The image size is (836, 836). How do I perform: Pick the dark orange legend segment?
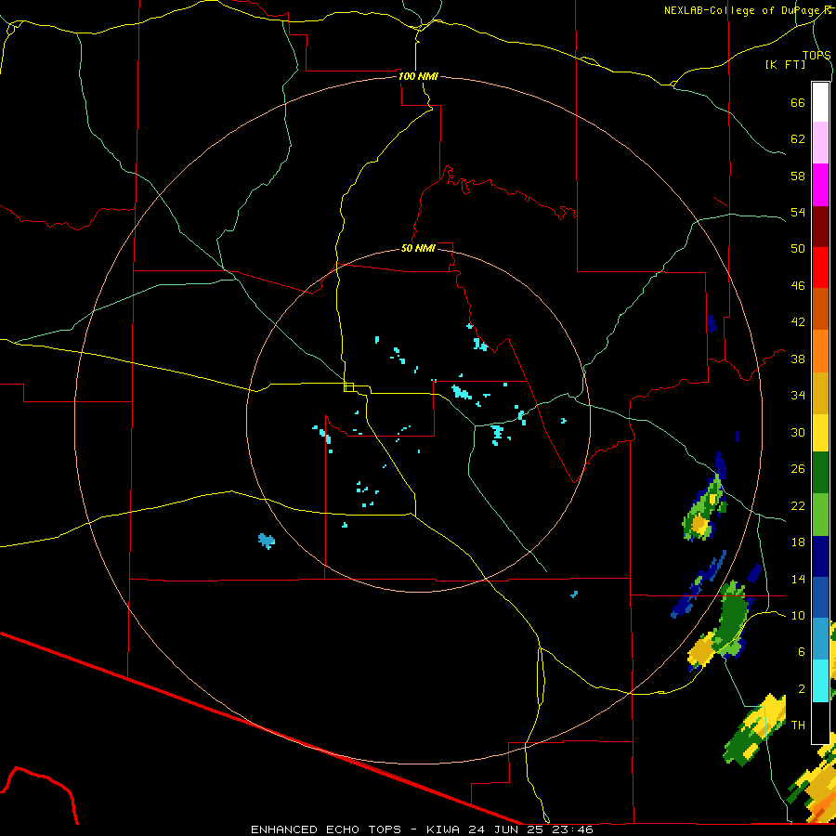pos(820,309)
